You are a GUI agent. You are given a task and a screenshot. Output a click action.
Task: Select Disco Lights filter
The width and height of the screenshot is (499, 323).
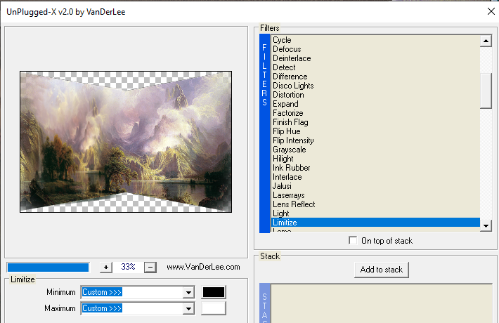click(375, 86)
